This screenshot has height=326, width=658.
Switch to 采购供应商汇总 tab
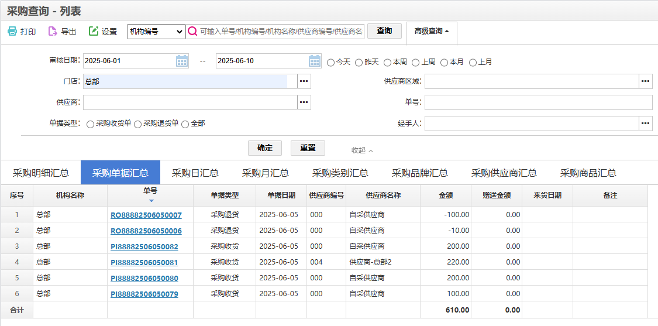(504, 173)
